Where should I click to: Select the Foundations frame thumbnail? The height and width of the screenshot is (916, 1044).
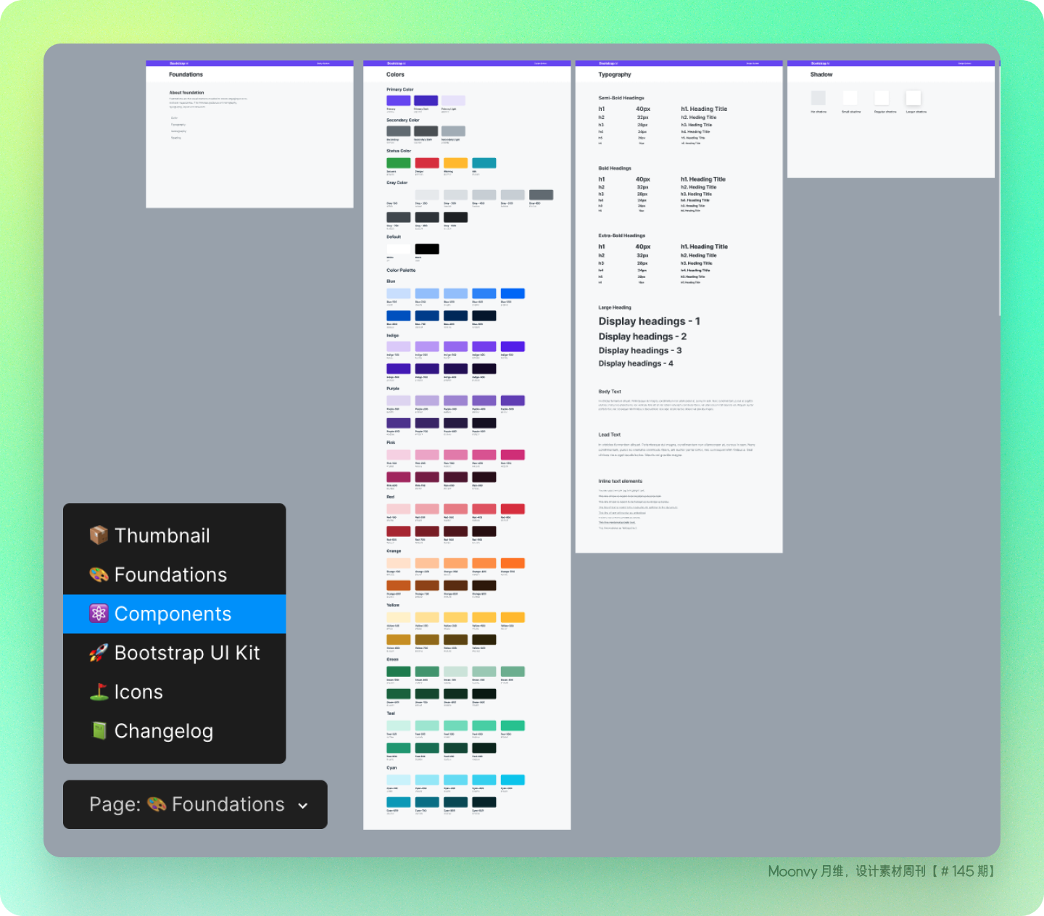(x=249, y=134)
